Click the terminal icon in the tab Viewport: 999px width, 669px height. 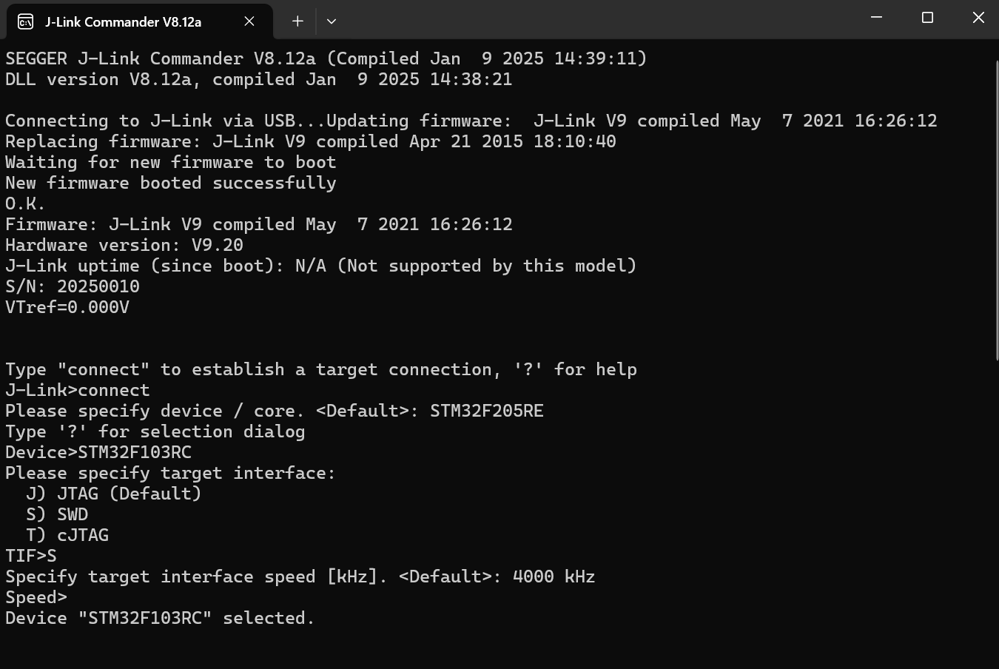tap(25, 21)
